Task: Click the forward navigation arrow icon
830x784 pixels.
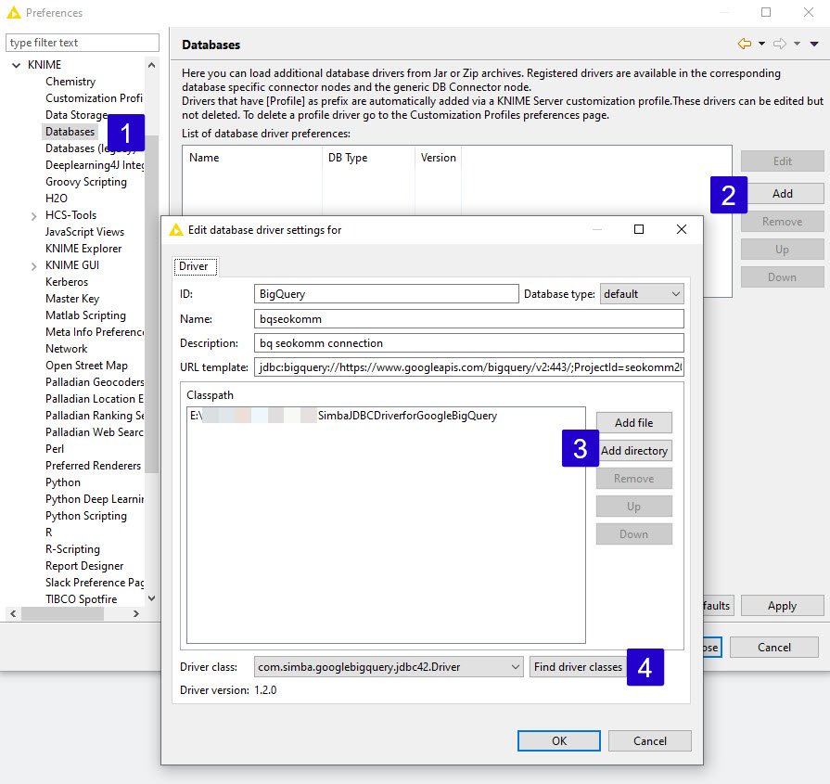Action: click(780, 44)
